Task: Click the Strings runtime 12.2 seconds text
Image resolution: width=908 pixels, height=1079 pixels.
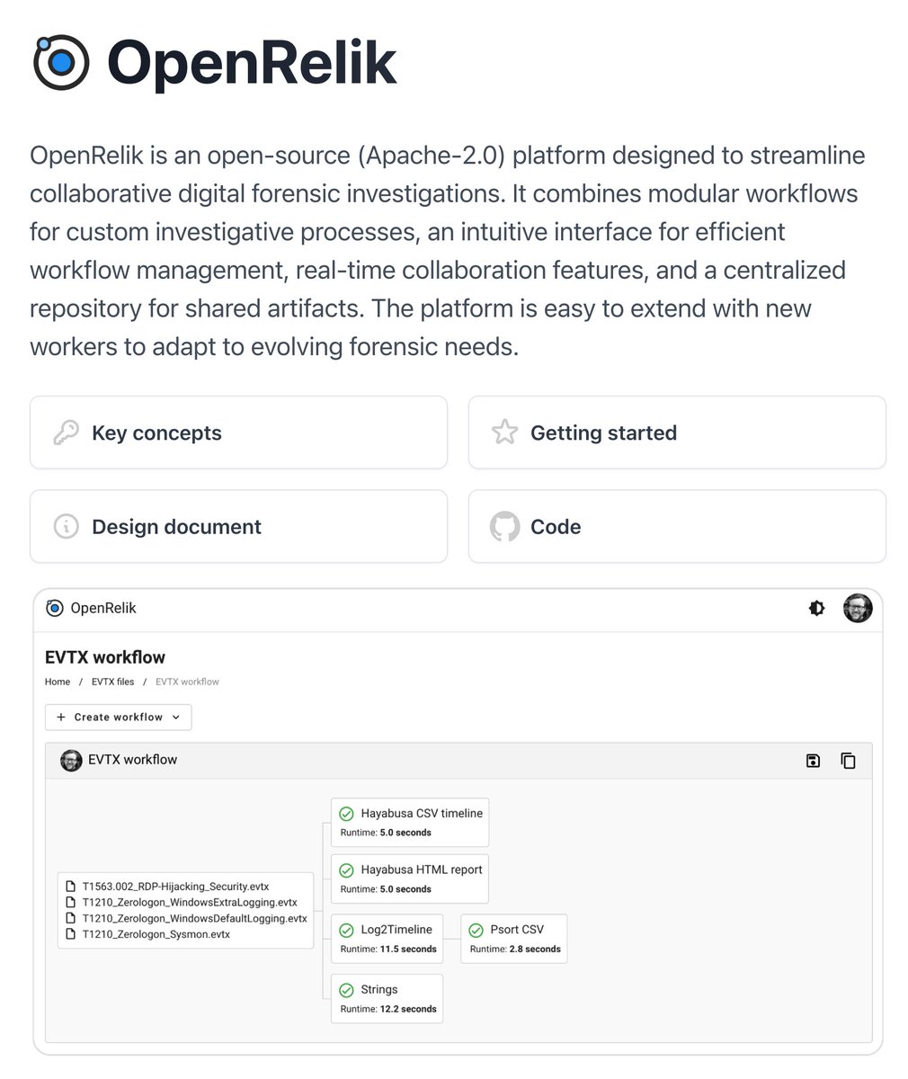Action: 388,1009
